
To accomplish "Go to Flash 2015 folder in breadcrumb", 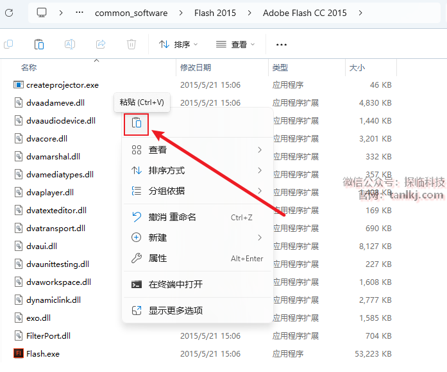I will click(215, 13).
